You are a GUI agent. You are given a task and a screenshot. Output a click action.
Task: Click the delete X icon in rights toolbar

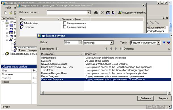102,12
